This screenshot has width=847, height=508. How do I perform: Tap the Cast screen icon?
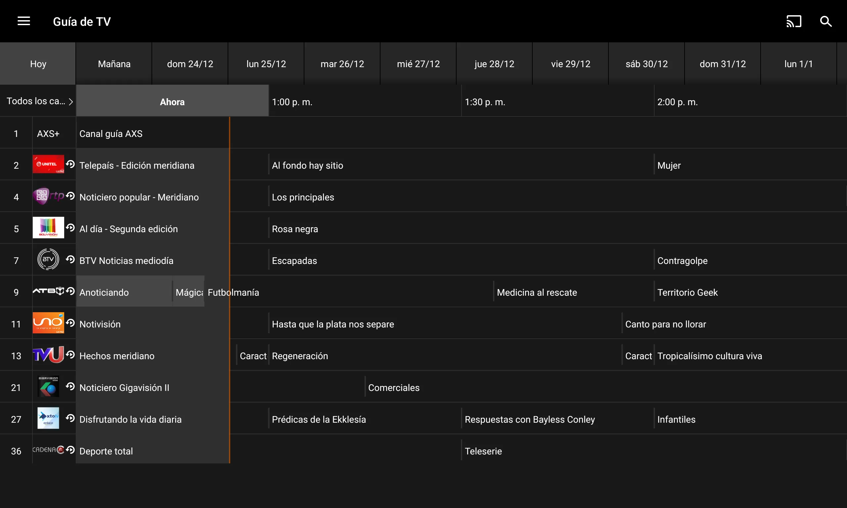794,21
